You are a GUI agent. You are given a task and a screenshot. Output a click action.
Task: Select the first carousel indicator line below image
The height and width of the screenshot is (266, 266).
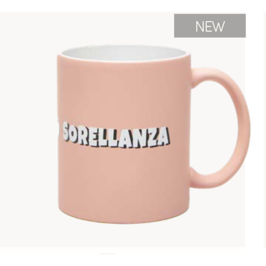[x=103, y=254]
